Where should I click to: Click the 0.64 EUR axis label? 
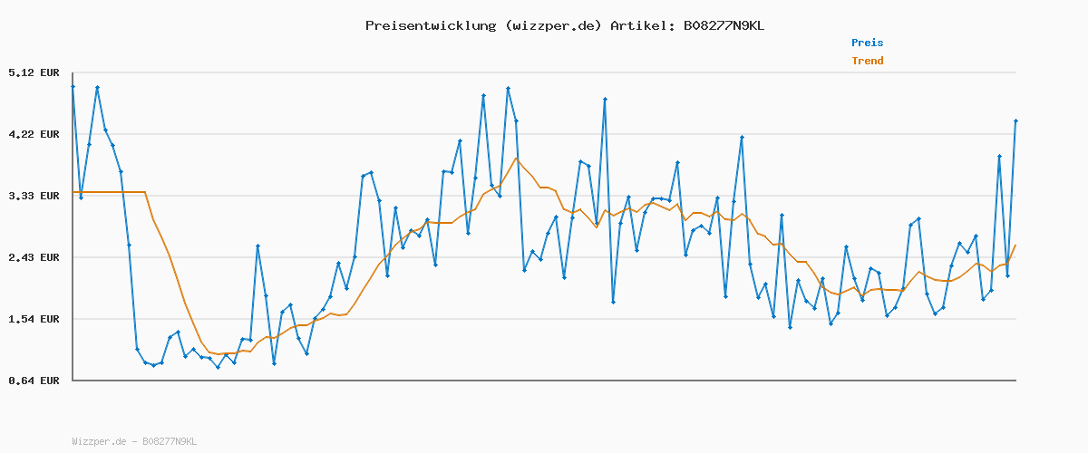click(34, 381)
